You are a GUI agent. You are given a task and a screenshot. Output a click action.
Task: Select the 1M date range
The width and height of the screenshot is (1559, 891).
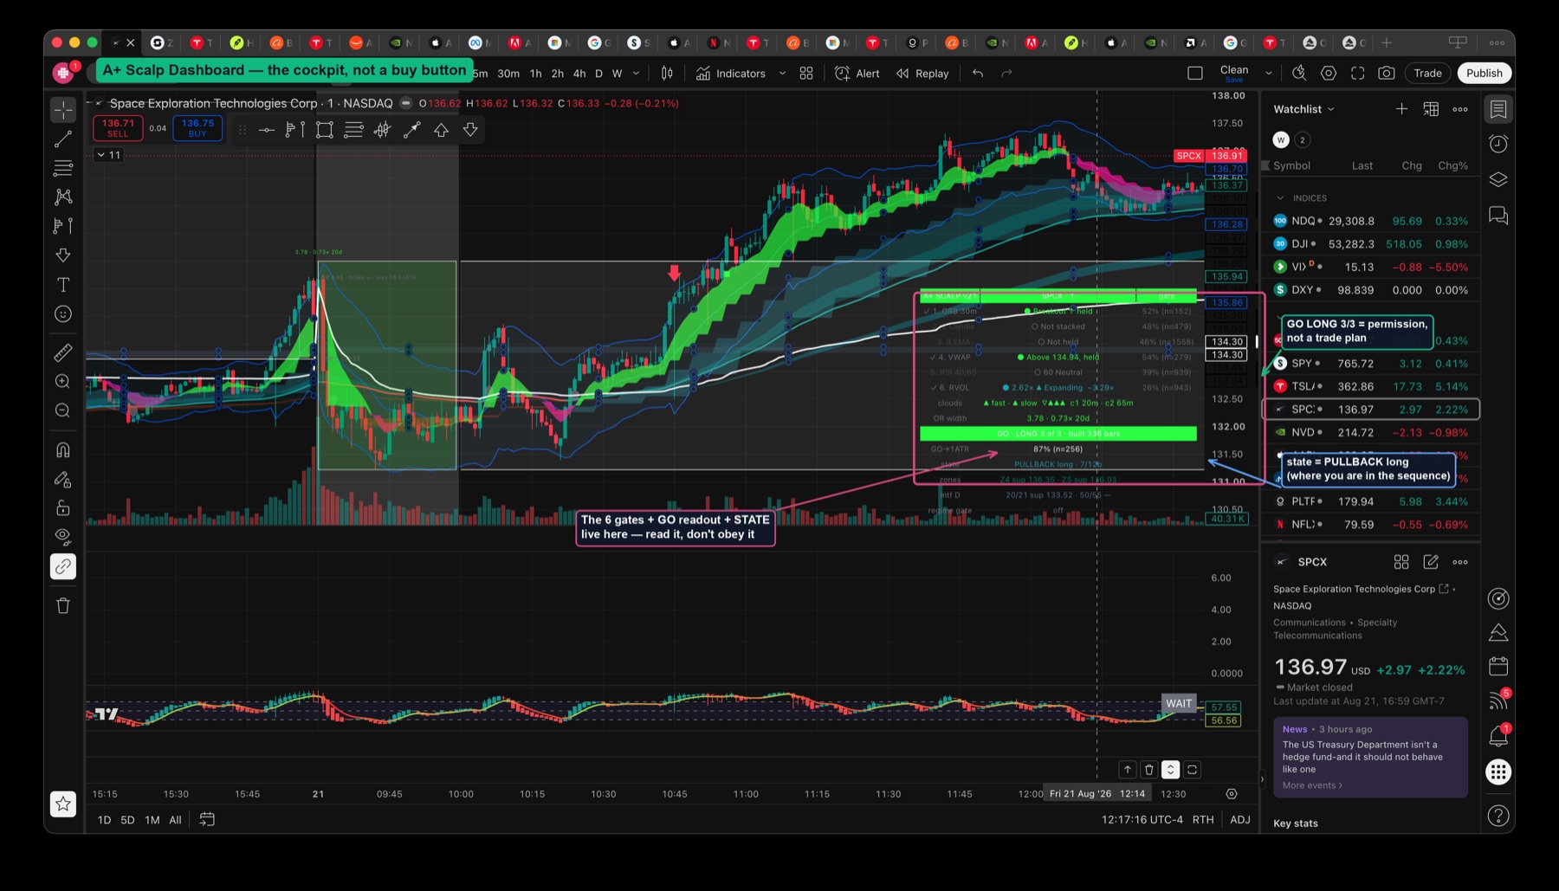tap(152, 820)
